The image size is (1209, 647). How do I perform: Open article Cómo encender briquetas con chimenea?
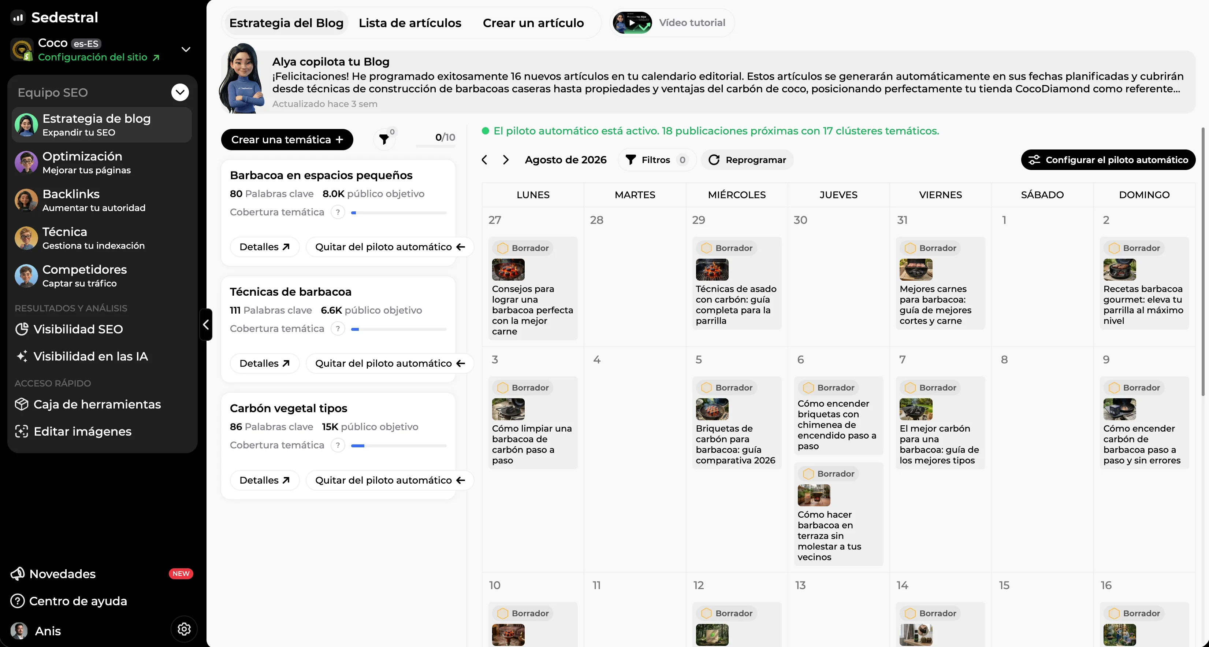click(x=838, y=415)
